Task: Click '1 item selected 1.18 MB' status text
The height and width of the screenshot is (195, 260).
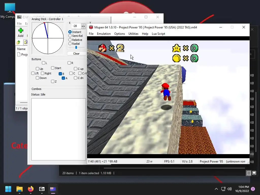Action: click(95, 173)
